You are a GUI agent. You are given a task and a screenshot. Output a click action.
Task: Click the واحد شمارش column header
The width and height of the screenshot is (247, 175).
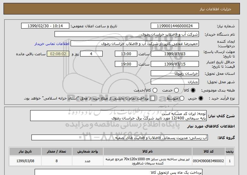pos(88,151)
